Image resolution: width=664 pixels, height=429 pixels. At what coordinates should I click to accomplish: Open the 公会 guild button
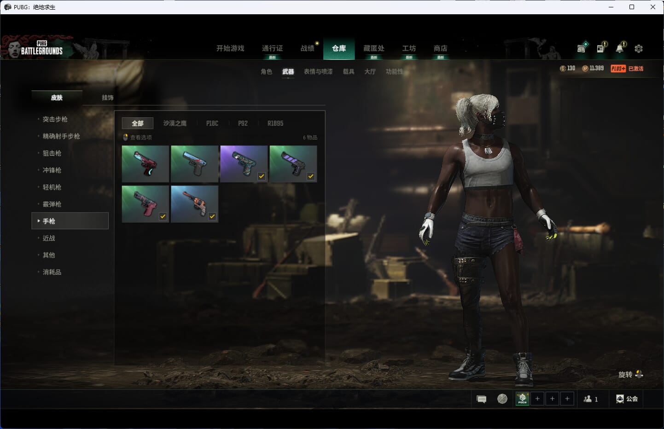coord(627,399)
